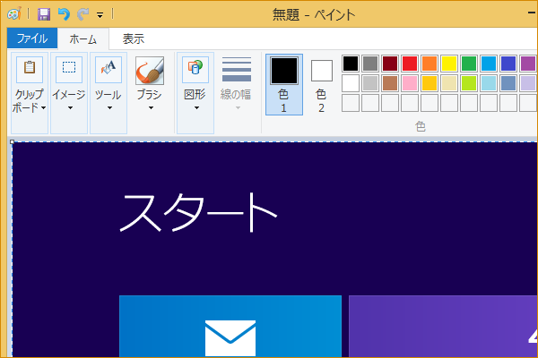This screenshot has width=538, height=358.
Task: Switch to the 表示 tab
Action: [x=134, y=38]
